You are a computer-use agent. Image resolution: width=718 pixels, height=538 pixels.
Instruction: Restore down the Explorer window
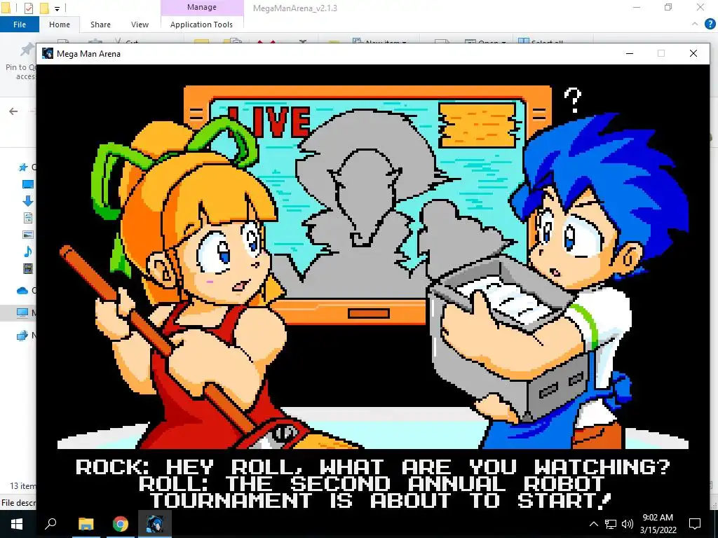point(668,7)
